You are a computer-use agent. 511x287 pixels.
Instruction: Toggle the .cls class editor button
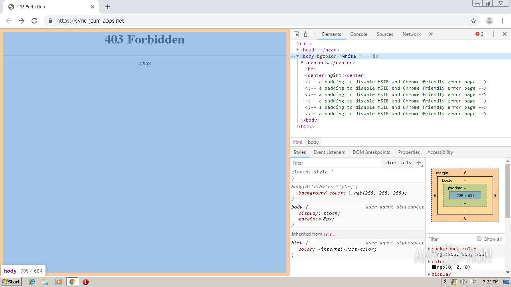coord(406,163)
